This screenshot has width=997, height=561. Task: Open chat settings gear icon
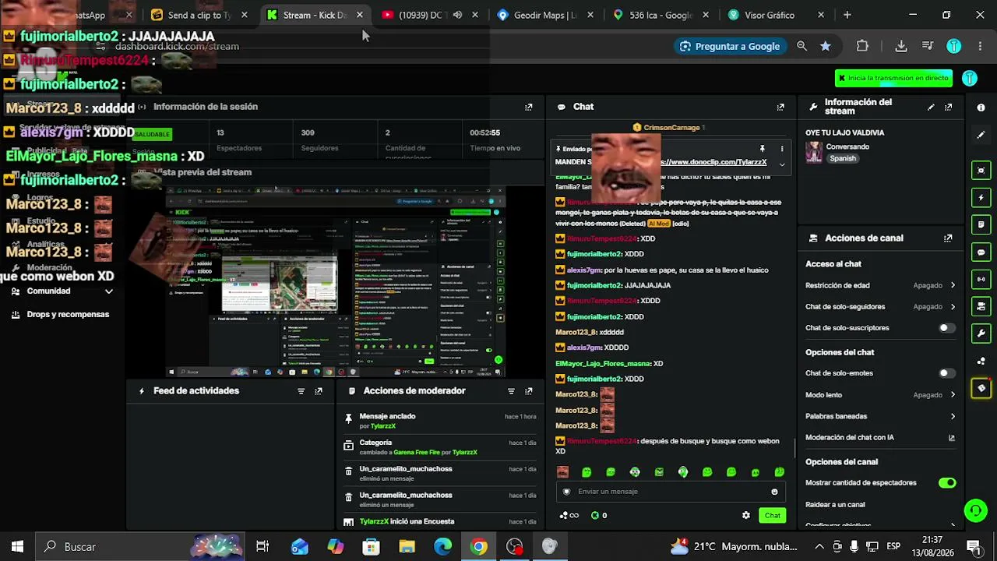[746, 515]
